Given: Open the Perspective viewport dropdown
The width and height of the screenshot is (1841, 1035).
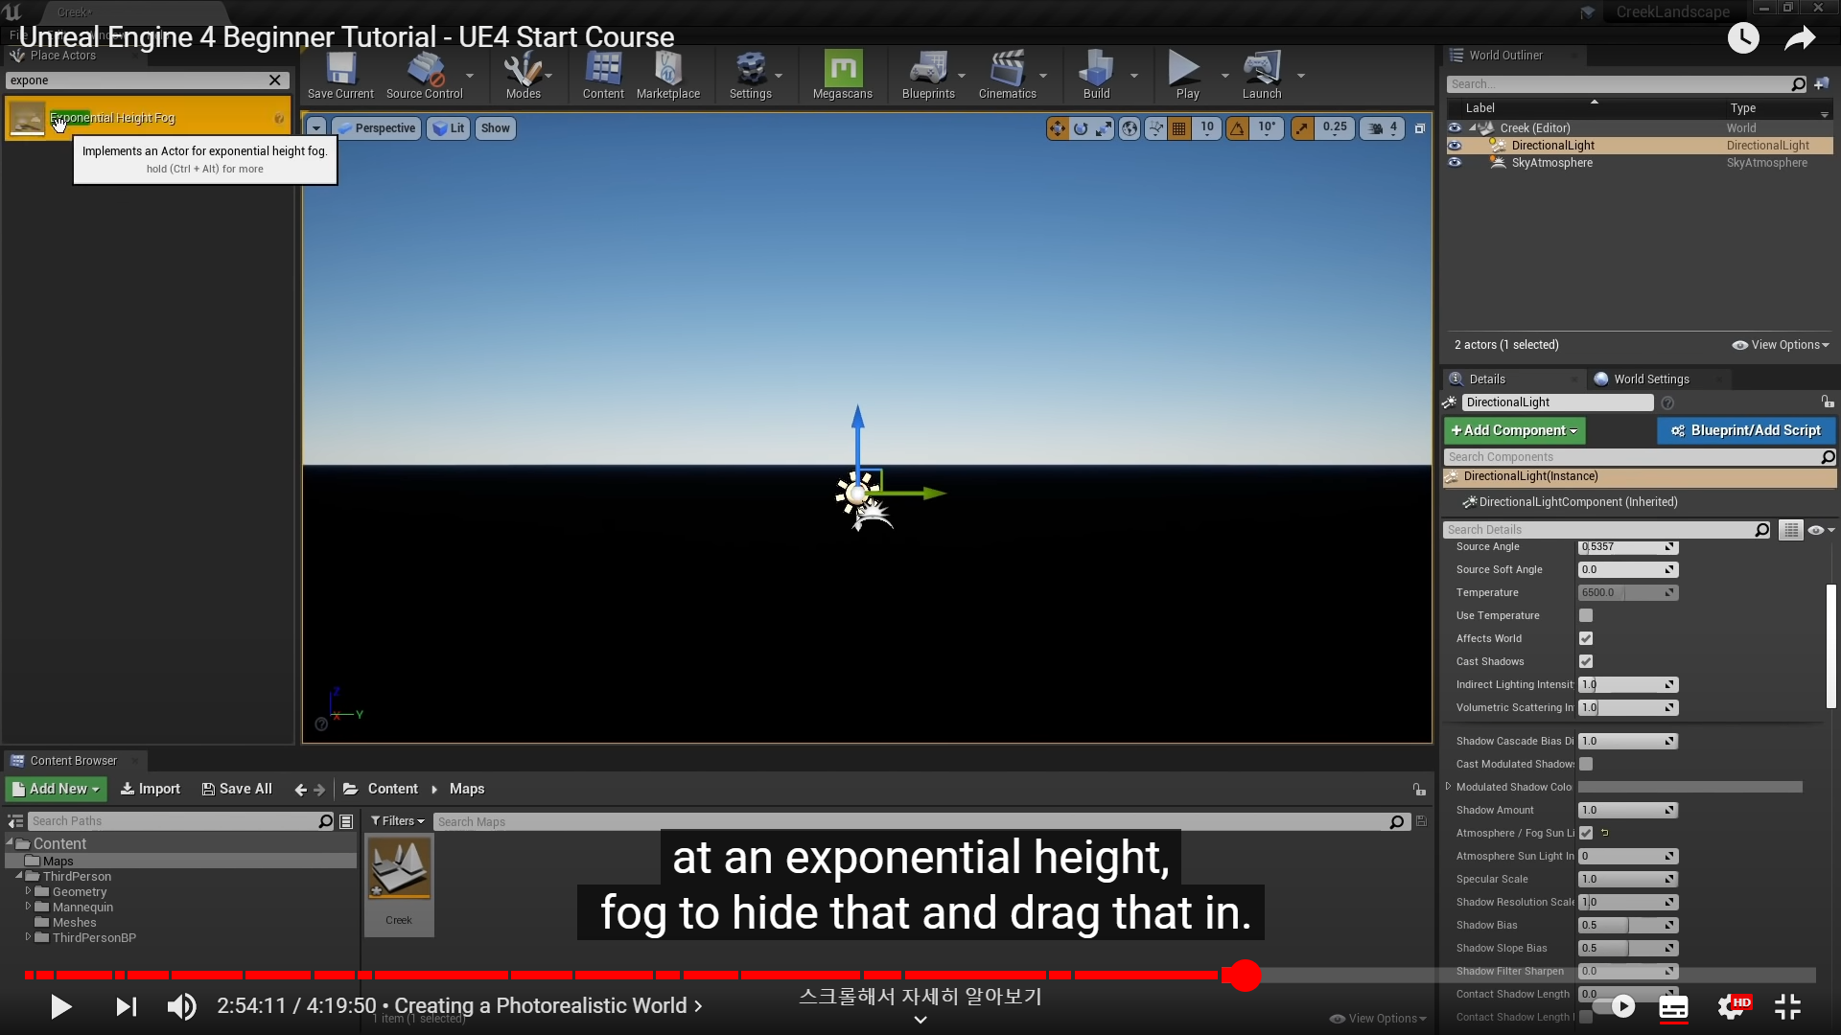Looking at the screenshot, I should click(377, 128).
